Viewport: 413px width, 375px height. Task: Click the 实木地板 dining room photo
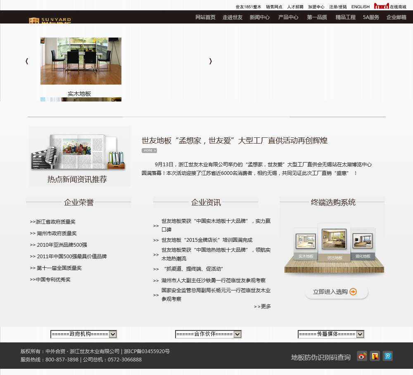(x=81, y=61)
